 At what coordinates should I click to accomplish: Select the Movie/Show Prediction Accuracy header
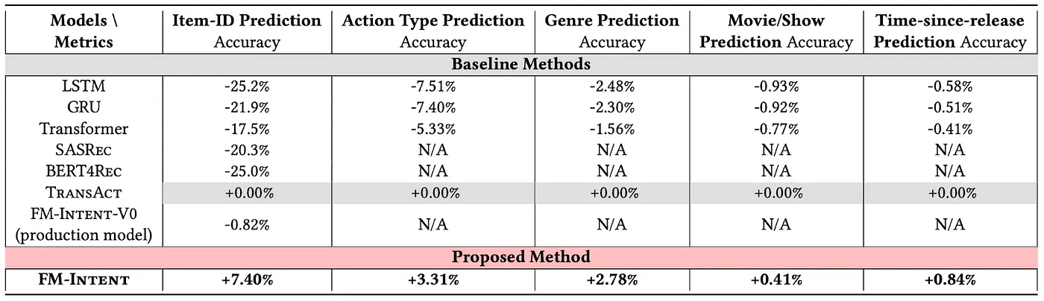(776, 31)
